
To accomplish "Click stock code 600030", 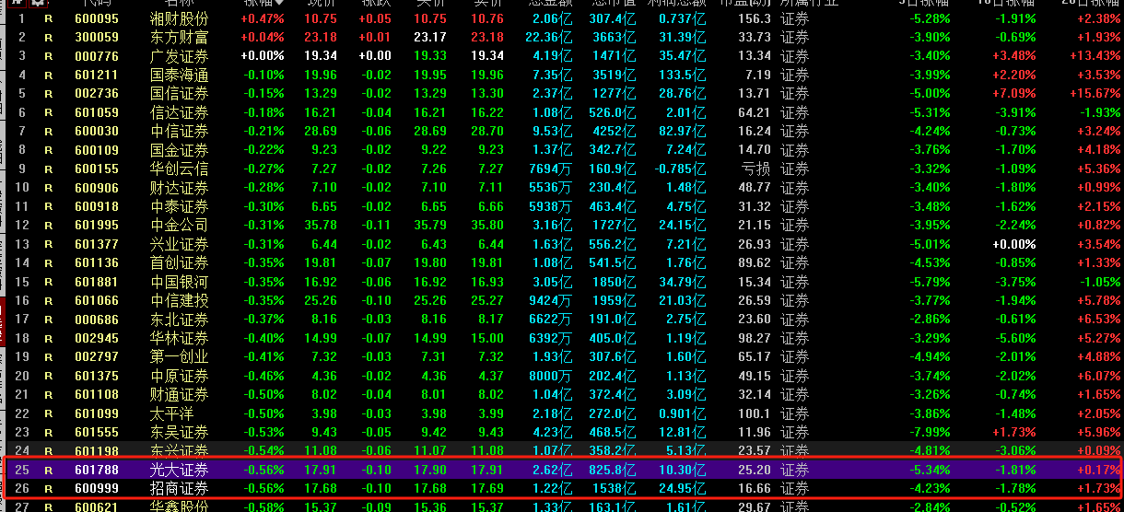I will pyautogui.click(x=97, y=131).
